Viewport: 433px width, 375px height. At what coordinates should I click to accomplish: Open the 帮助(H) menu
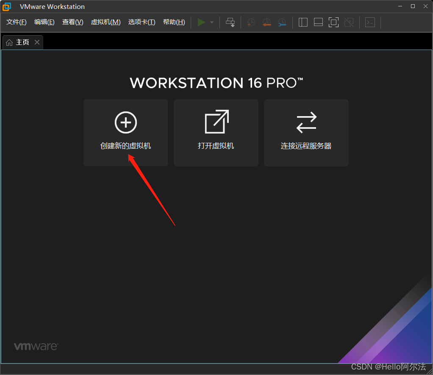tap(174, 22)
